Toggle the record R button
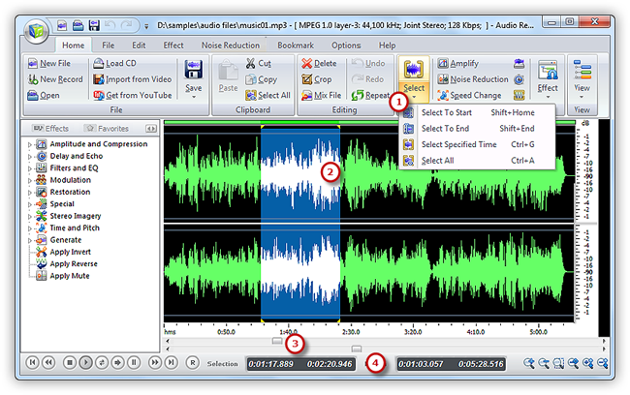Viewport: 630px width, 395px height. [x=193, y=363]
